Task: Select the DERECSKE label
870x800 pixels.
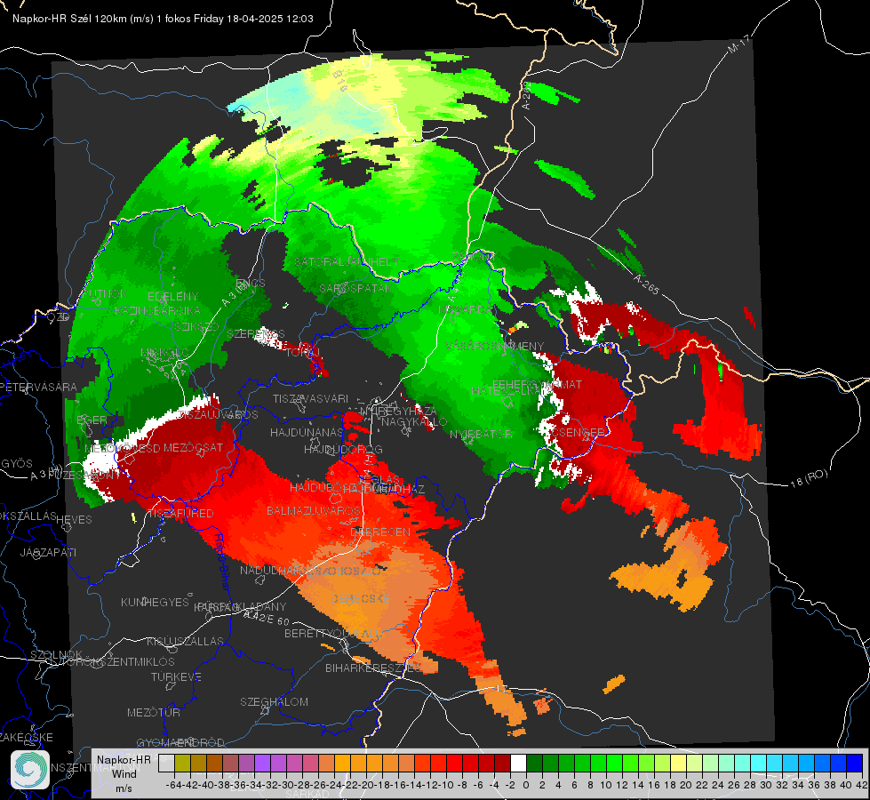Action: pyautogui.click(x=361, y=598)
